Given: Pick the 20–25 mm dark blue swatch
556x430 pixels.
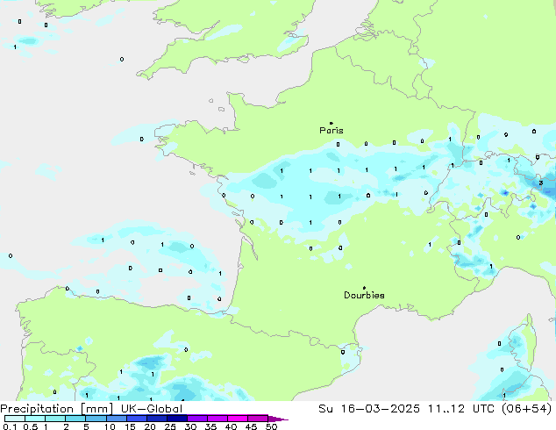Looking at the screenshot, I should pyautogui.click(x=156, y=419).
